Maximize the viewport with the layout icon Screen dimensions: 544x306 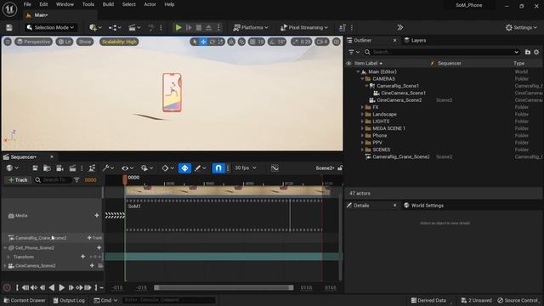pyautogui.click(x=337, y=42)
